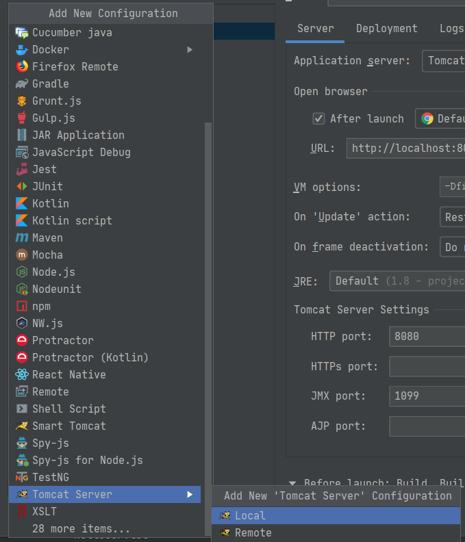Screen dimensions: 465x542
Task: Click the HTTPs port field
Action: click(427, 367)
